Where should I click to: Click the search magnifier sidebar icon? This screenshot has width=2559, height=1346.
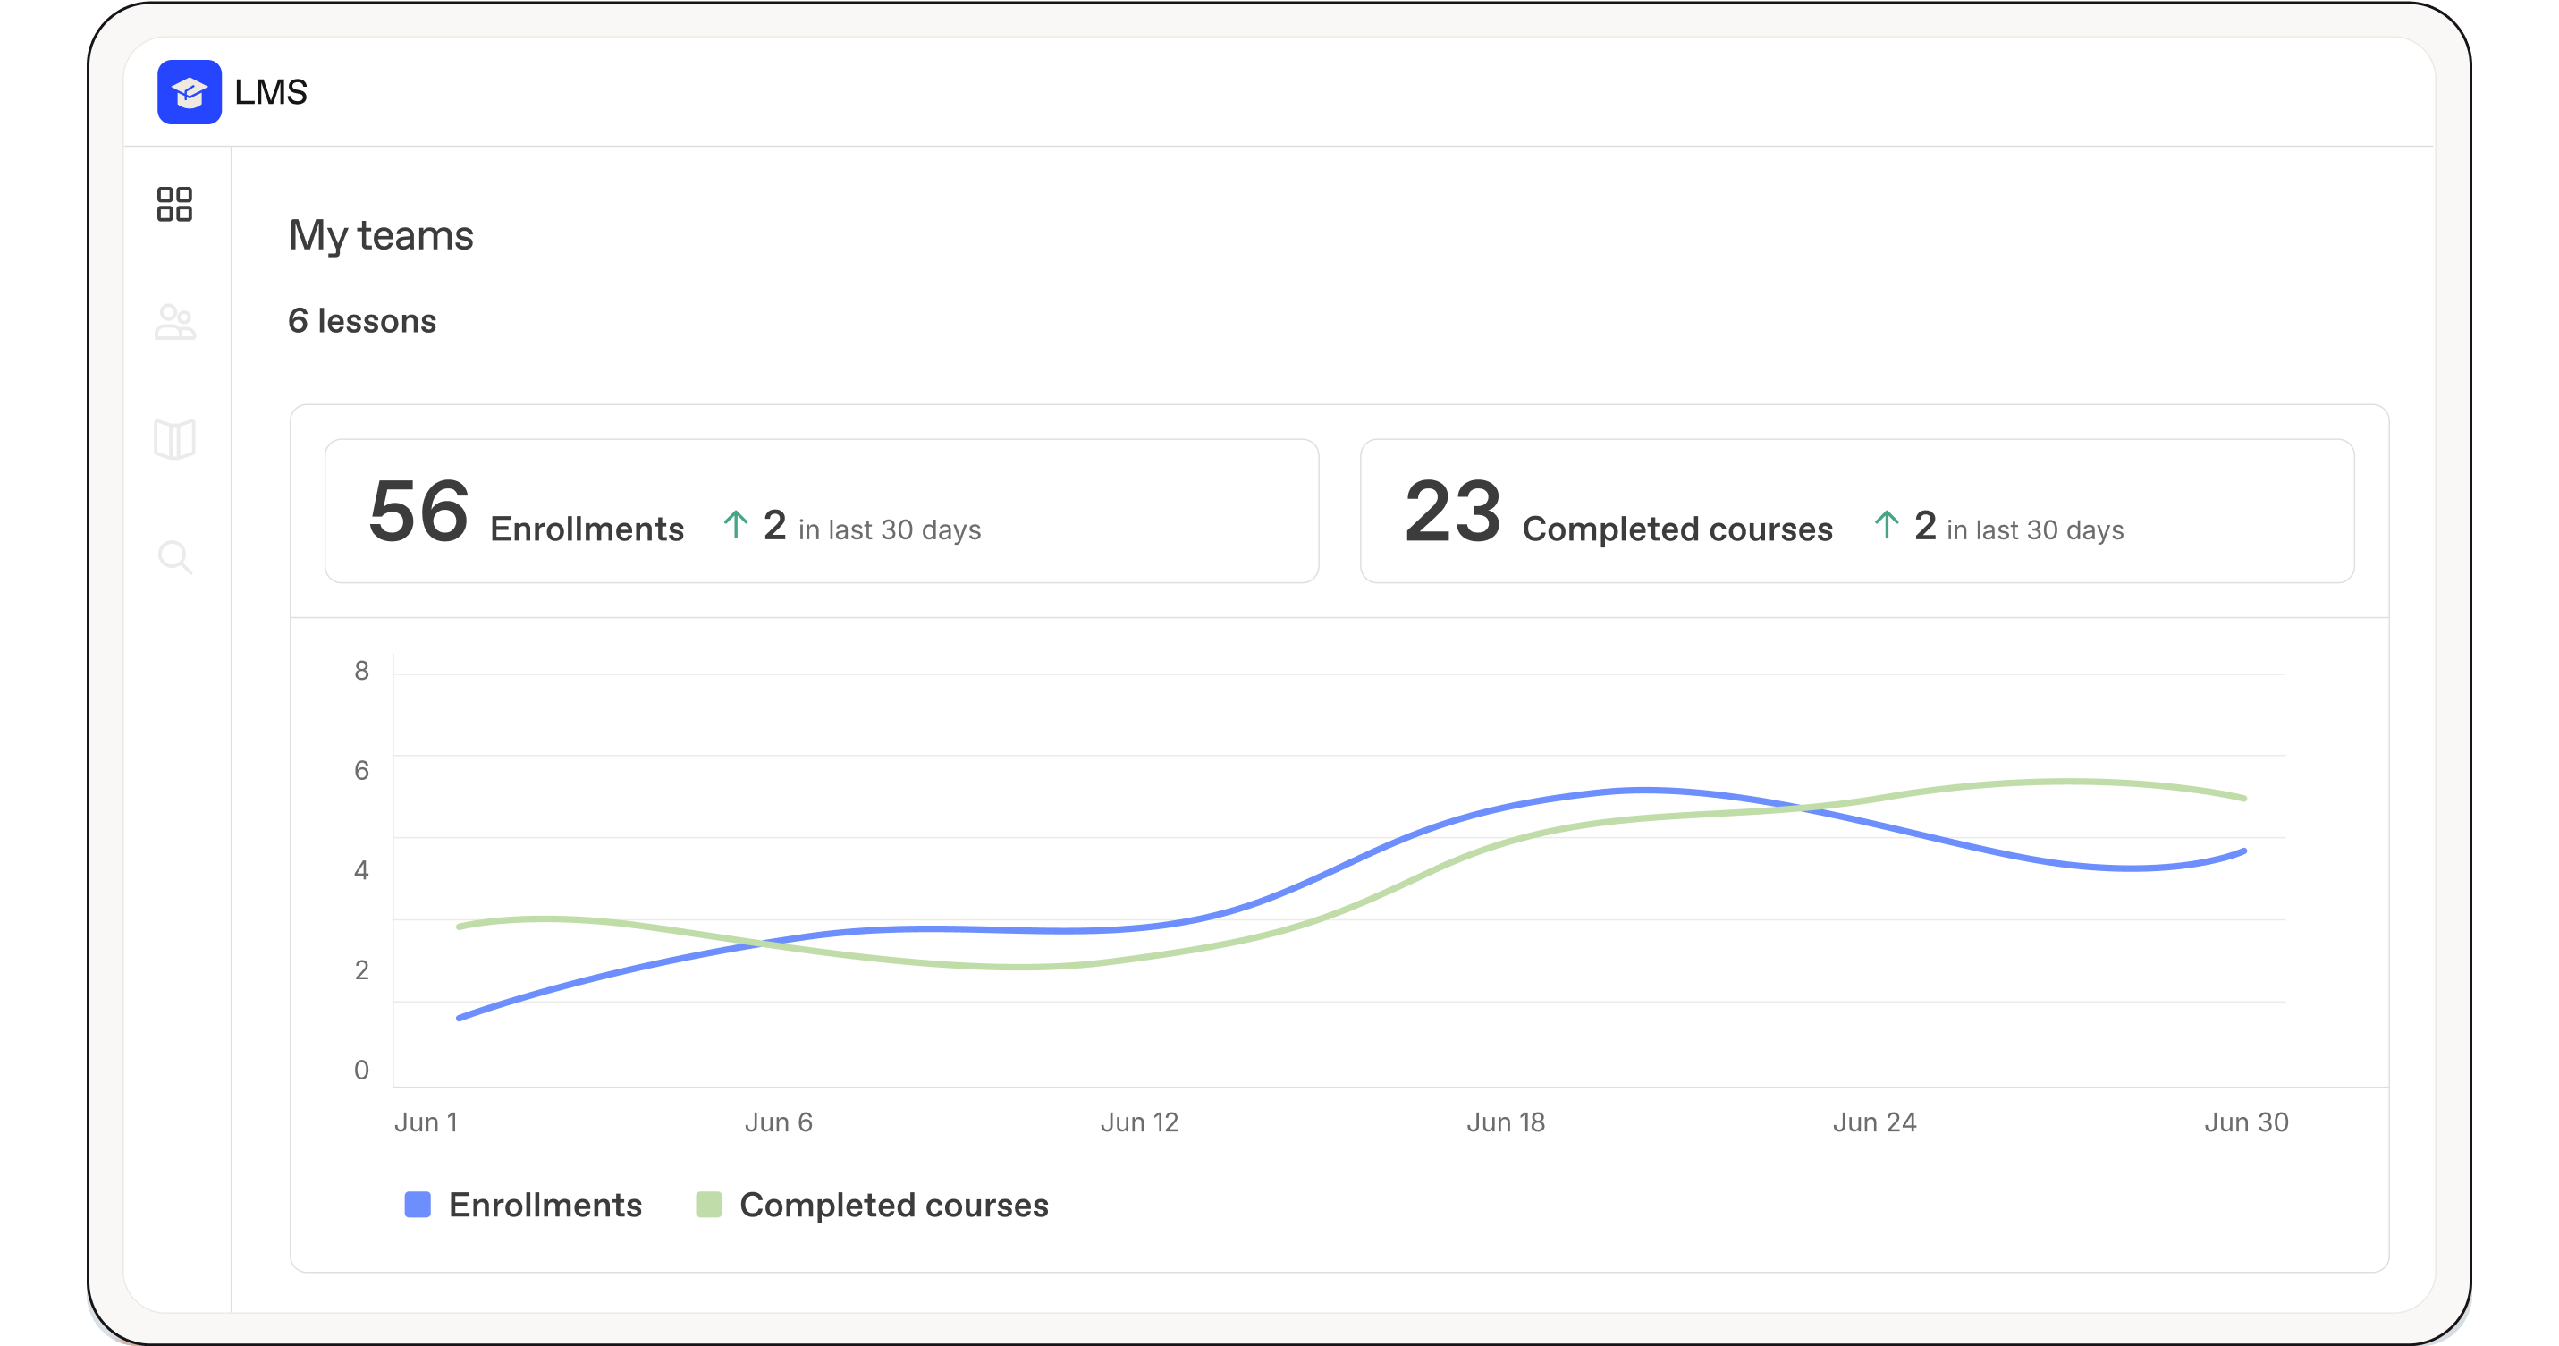[175, 557]
